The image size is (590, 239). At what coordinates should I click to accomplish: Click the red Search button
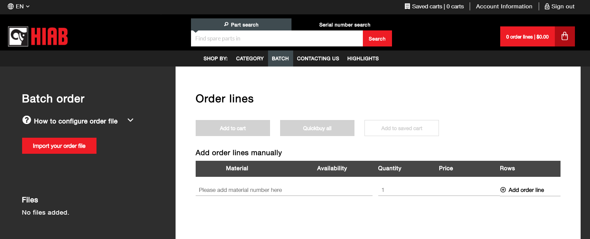click(377, 38)
